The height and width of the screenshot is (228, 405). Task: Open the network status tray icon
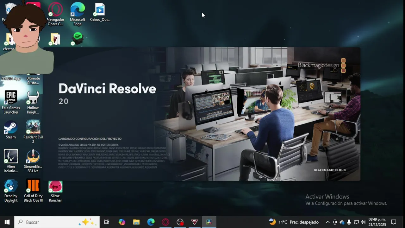click(x=356, y=222)
